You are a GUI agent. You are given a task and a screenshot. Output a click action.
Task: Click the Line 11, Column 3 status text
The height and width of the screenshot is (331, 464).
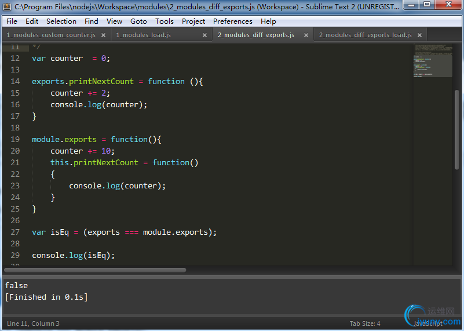click(x=33, y=323)
